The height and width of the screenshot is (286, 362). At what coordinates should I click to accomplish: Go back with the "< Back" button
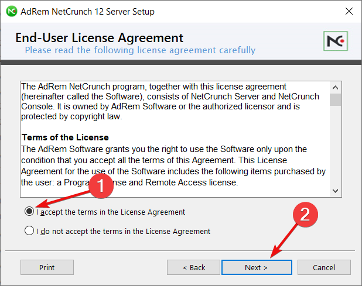point(193,267)
